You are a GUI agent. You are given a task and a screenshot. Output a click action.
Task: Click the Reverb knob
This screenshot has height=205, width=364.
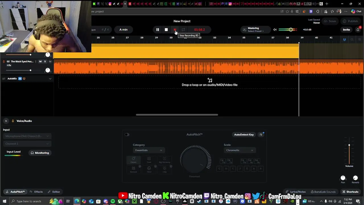(x=355, y=178)
